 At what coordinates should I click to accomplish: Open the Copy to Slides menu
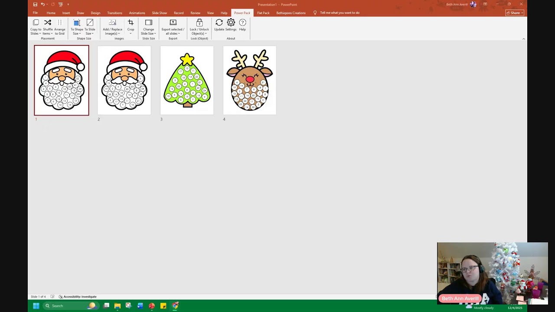click(36, 27)
